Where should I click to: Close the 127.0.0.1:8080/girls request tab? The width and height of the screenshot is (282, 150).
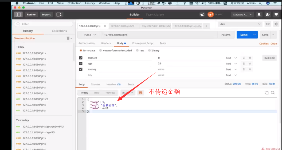[x=105, y=26]
